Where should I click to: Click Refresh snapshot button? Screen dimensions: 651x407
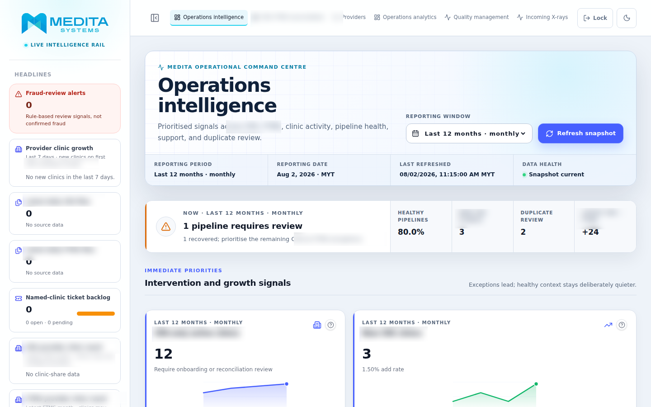click(x=580, y=133)
